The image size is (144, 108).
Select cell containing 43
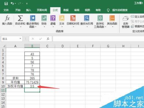click(x=32, y=54)
